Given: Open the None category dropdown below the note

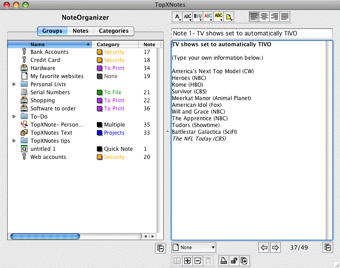Looking at the screenshot, I should 194,247.
